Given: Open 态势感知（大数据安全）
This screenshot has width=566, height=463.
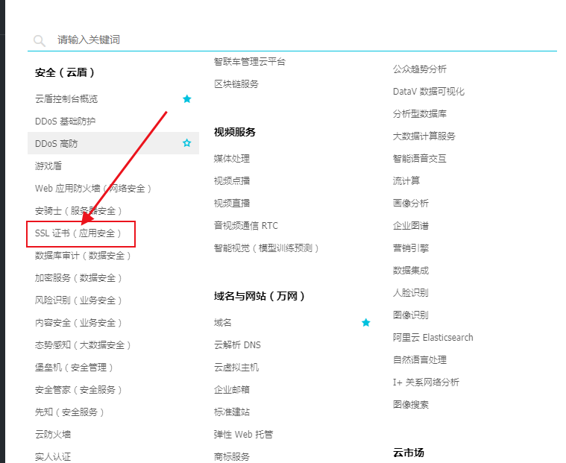Looking at the screenshot, I should 83,345.
